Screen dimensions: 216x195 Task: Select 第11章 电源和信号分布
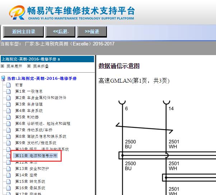pyautogui.click(x=36, y=156)
